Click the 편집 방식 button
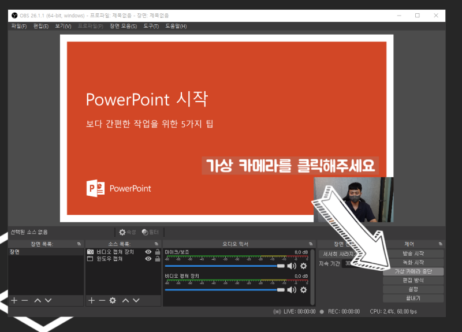The image size is (462, 332). pos(413,280)
